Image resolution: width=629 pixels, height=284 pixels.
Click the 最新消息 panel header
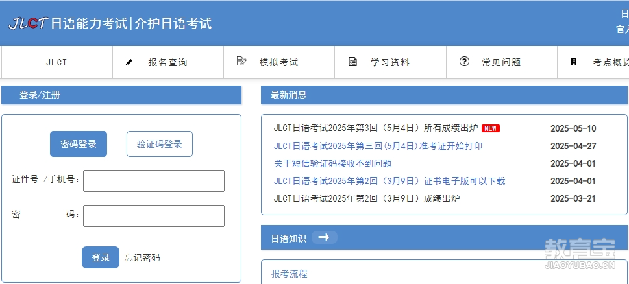click(444, 95)
